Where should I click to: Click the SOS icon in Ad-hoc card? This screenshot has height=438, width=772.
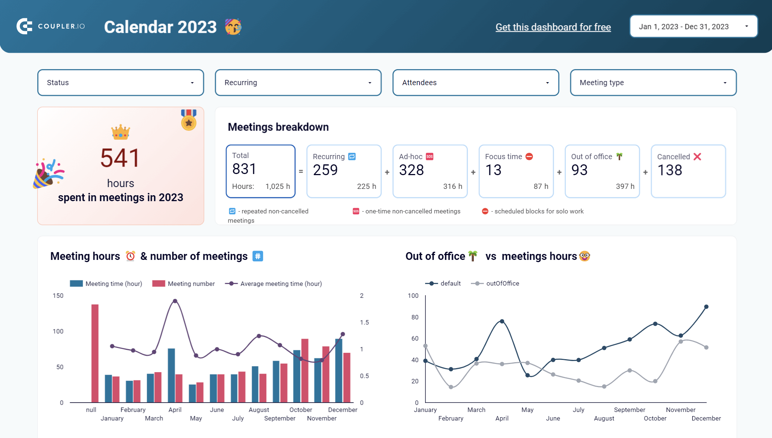pyautogui.click(x=430, y=157)
